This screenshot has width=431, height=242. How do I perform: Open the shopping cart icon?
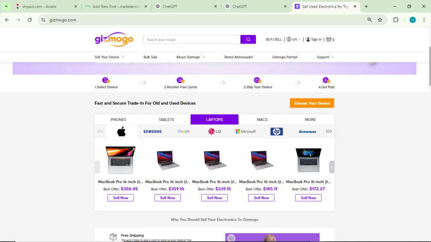click(328, 39)
